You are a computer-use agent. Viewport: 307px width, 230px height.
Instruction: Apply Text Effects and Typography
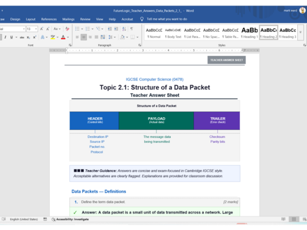click(42, 37)
